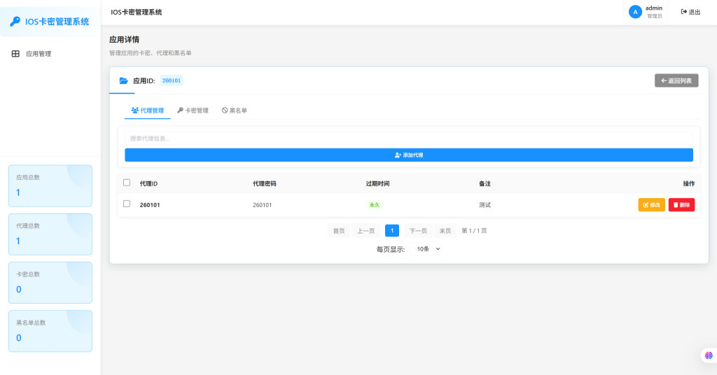Switch to the 卡密管理 tab
Screen dimensions: 717x375
coord(193,111)
